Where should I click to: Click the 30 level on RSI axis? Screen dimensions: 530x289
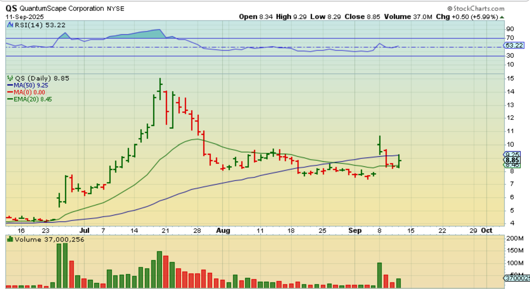click(510, 55)
